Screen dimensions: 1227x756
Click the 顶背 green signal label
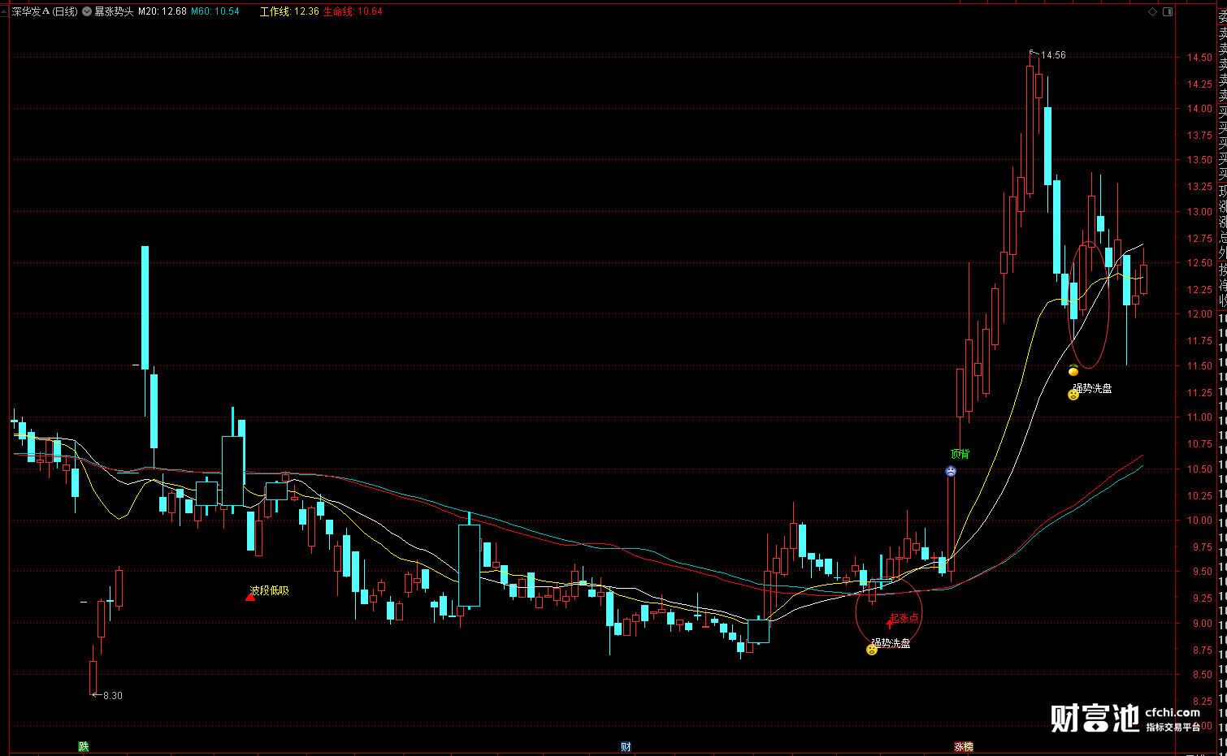coord(960,454)
